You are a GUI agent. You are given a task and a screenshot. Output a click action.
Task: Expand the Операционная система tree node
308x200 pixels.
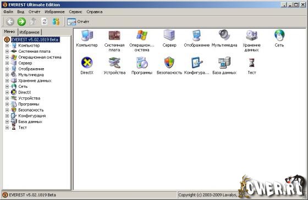7,57
